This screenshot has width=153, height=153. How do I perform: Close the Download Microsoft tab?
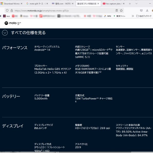(x=22, y=4)
